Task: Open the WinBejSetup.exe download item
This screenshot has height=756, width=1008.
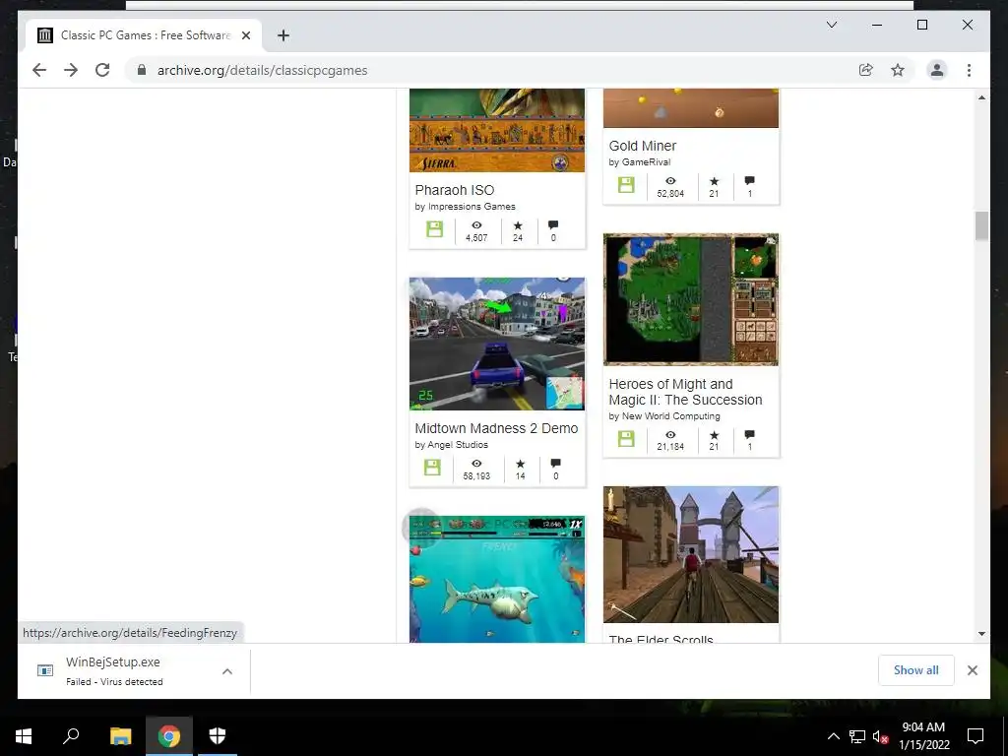Action: tap(114, 670)
